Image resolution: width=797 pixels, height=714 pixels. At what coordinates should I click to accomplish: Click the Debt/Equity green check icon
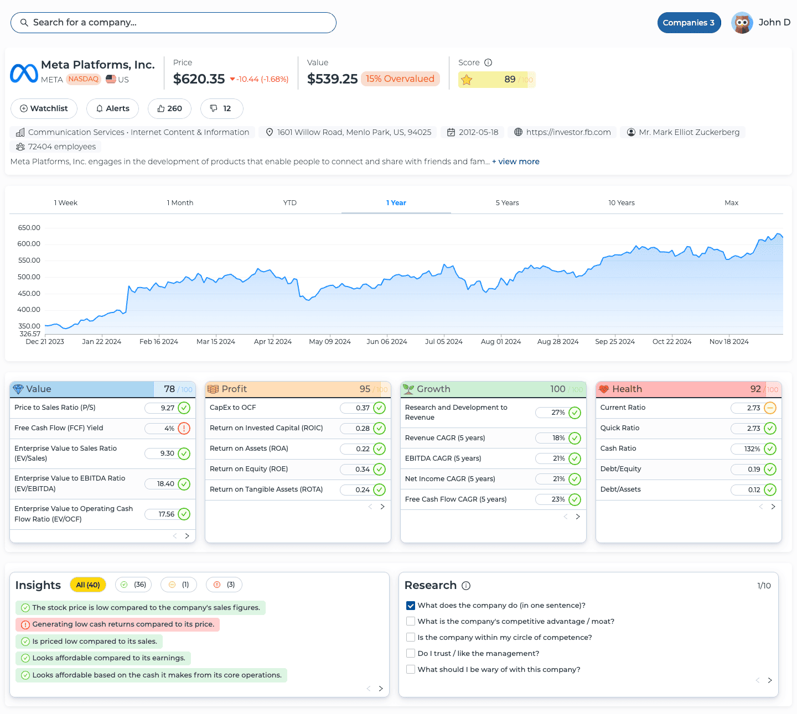tap(770, 470)
